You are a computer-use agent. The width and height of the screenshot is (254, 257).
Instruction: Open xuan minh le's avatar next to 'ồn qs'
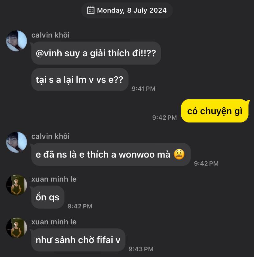(x=17, y=185)
